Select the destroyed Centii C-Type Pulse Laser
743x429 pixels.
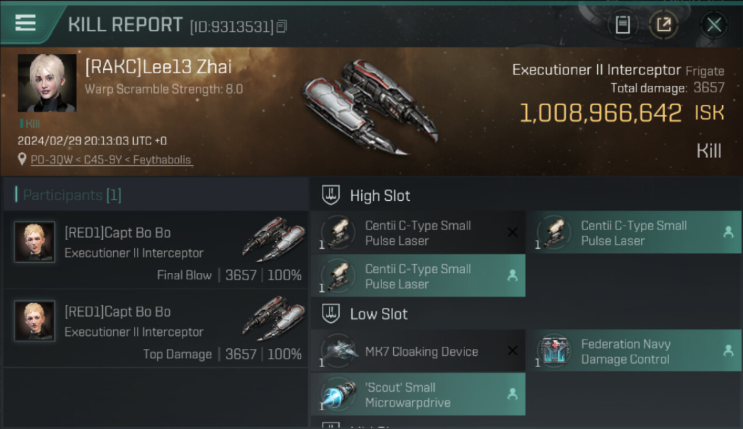pyautogui.click(x=418, y=233)
